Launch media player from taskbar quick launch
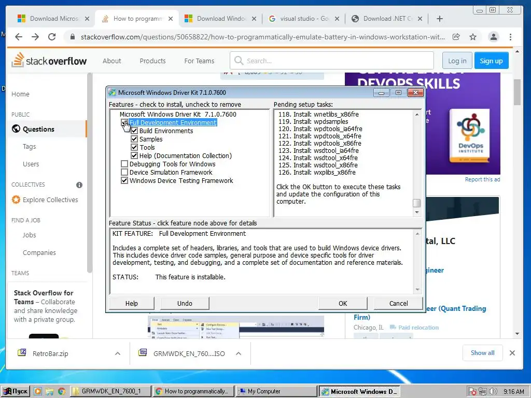The height and width of the screenshot is (398, 531). 38,391
